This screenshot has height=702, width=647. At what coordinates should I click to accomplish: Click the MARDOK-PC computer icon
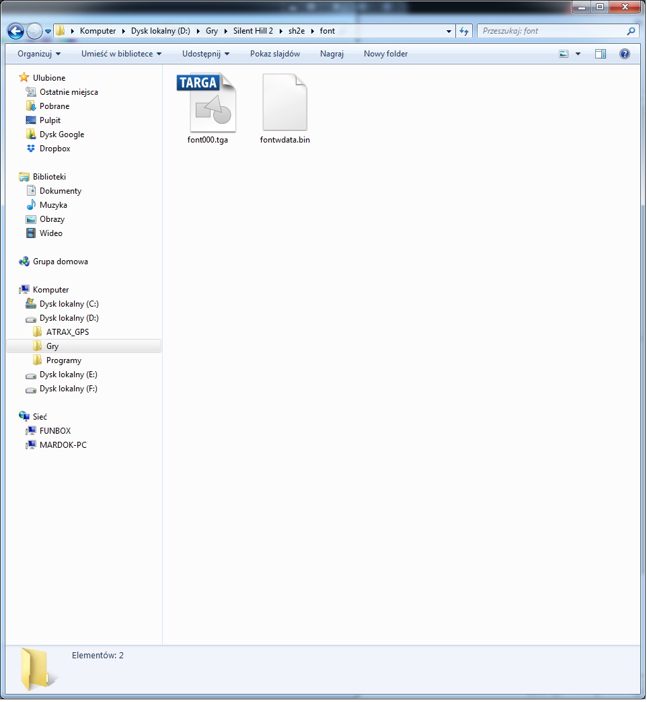30,445
